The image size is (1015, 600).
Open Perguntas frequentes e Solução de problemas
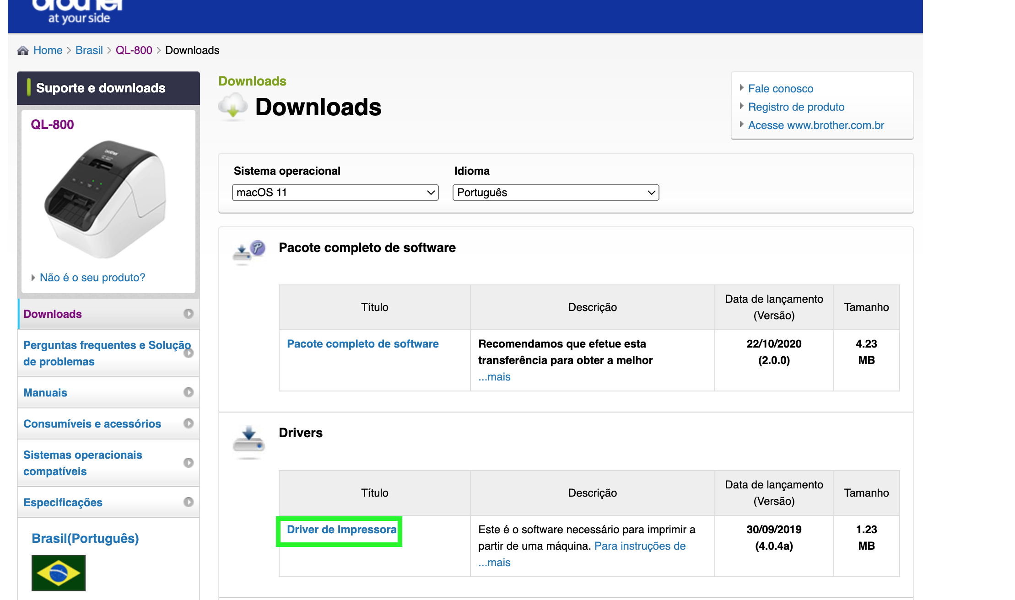[x=108, y=353]
